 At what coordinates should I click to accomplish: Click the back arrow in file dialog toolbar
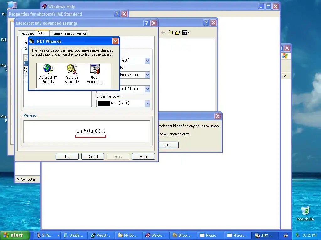click(163, 32)
